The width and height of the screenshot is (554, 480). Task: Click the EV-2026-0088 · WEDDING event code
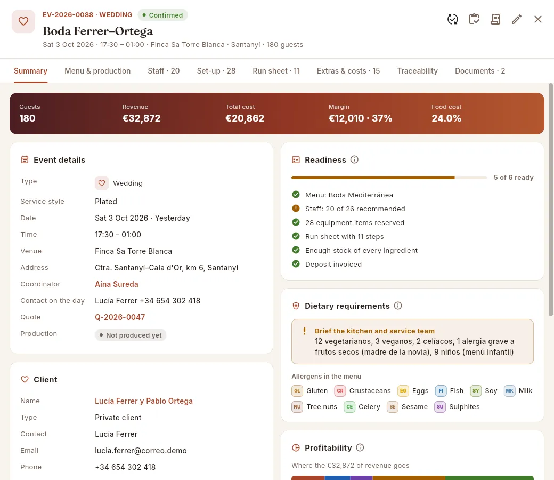(87, 14)
